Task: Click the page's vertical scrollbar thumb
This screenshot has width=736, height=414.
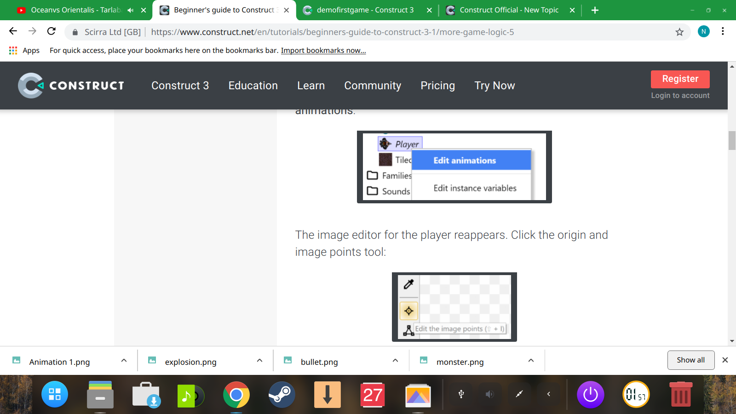Action: point(732,140)
